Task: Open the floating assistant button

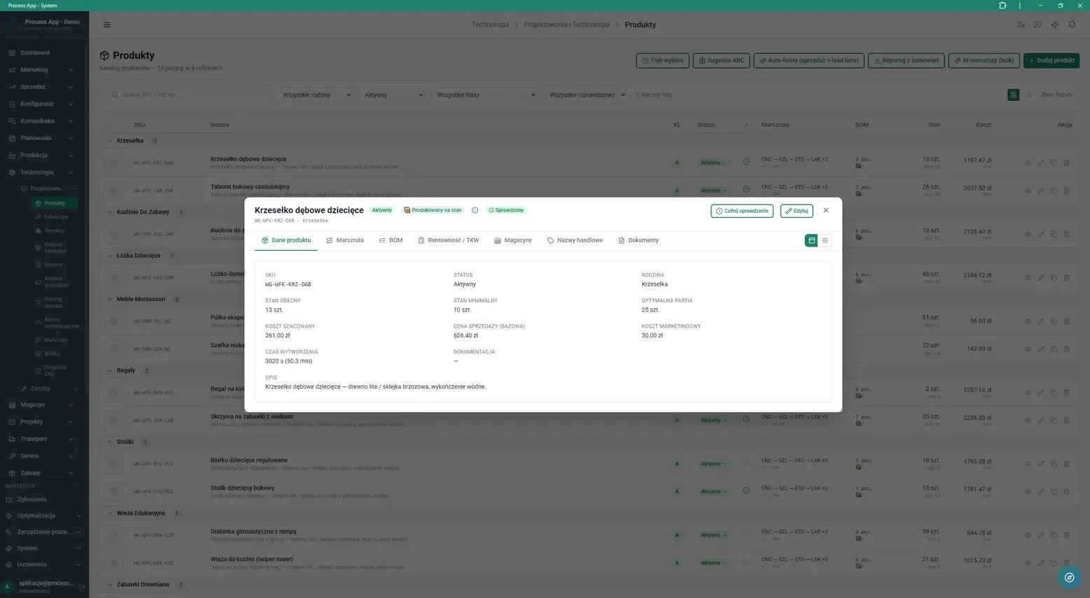Action: pos(1069,578)
